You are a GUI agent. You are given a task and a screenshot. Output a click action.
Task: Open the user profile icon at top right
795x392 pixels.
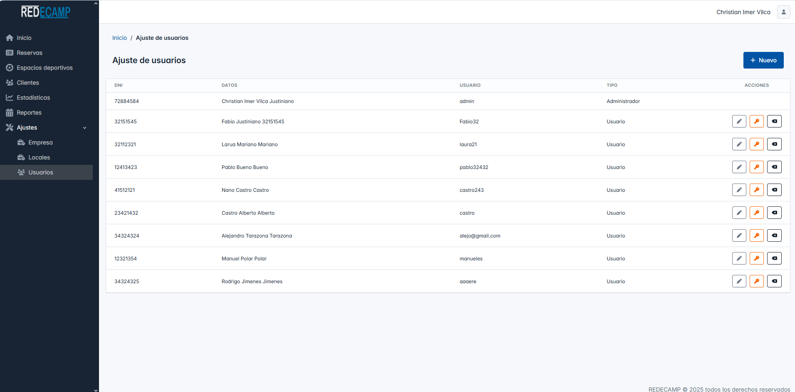tap(783, 12)
